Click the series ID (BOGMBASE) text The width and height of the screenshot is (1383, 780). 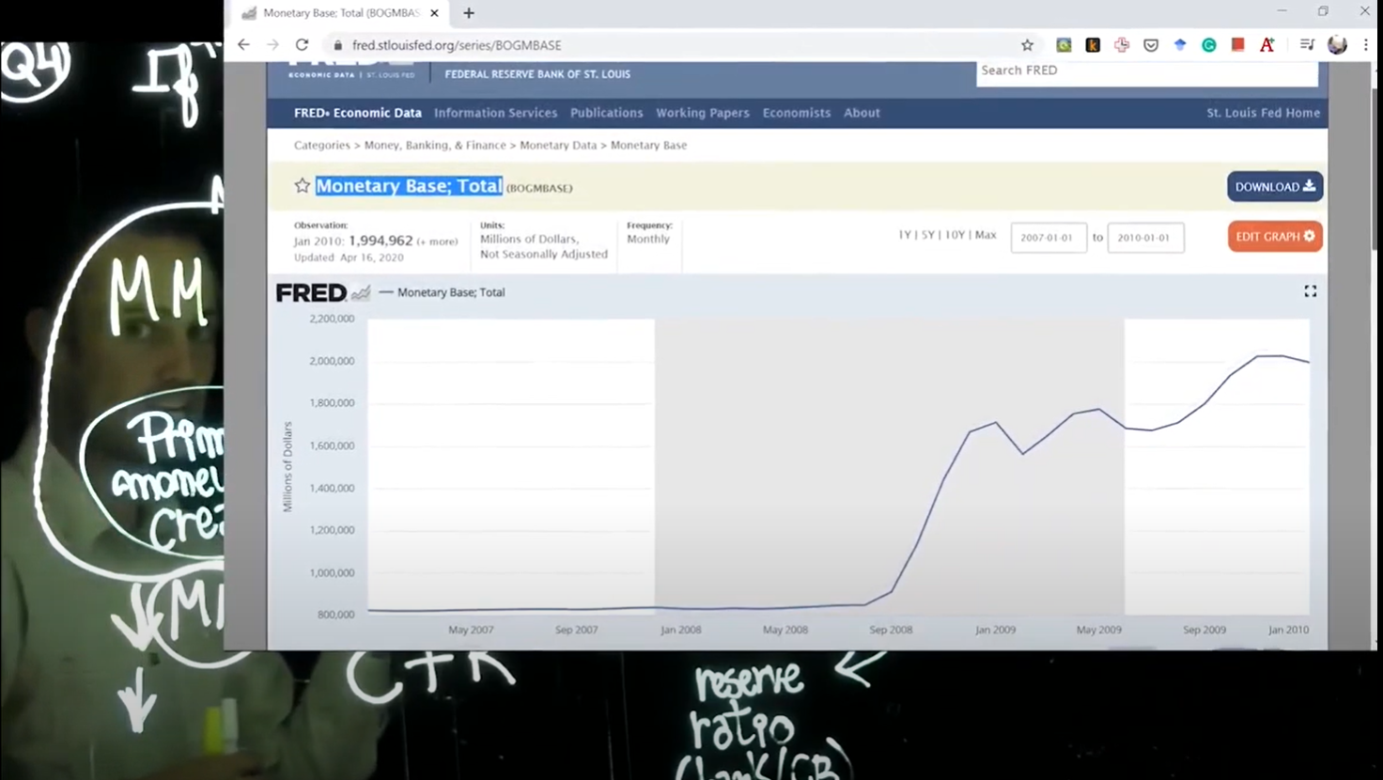539,188
